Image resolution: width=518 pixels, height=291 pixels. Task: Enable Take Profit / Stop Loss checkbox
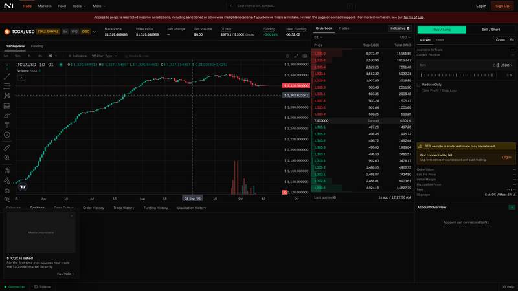(x=418, y=91)
